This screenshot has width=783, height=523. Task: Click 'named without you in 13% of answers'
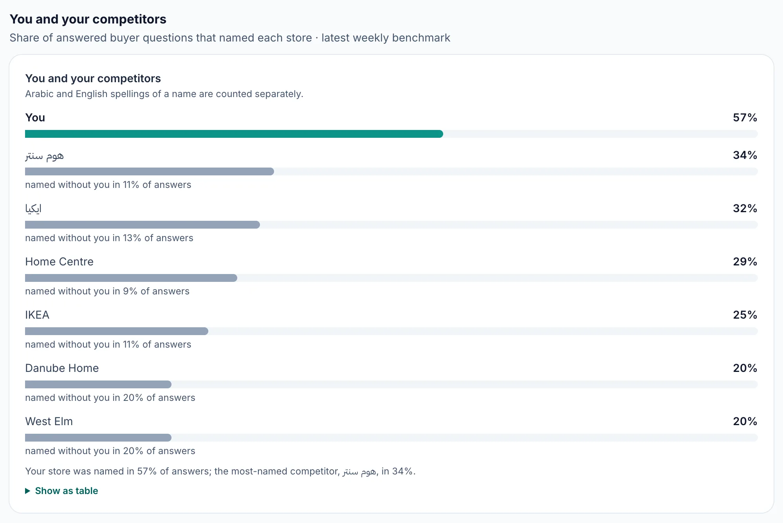click(109, 238)
